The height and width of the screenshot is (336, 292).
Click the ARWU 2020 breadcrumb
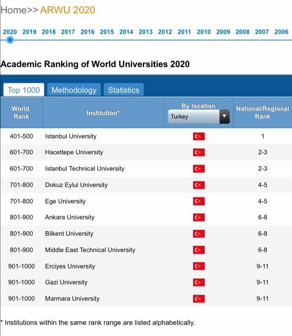pos(68,10)
